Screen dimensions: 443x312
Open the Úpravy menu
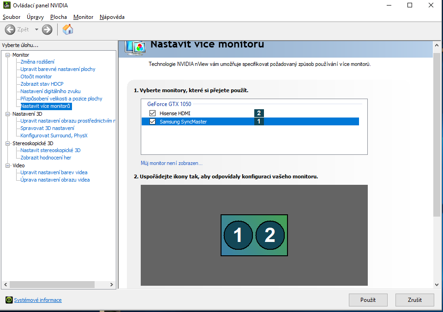point(36,17)
